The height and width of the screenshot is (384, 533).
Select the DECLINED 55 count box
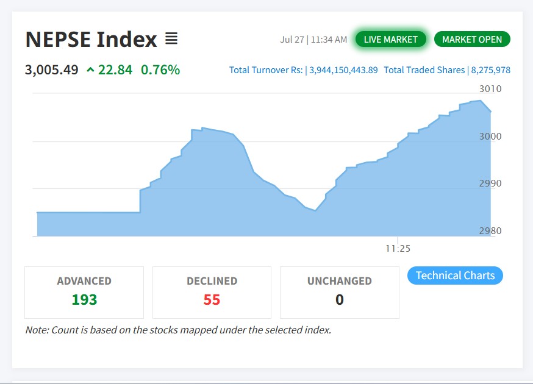click(212, 292)
